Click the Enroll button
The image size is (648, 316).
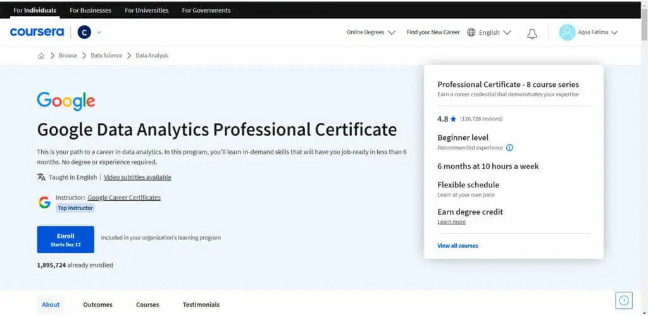point(65,239)
